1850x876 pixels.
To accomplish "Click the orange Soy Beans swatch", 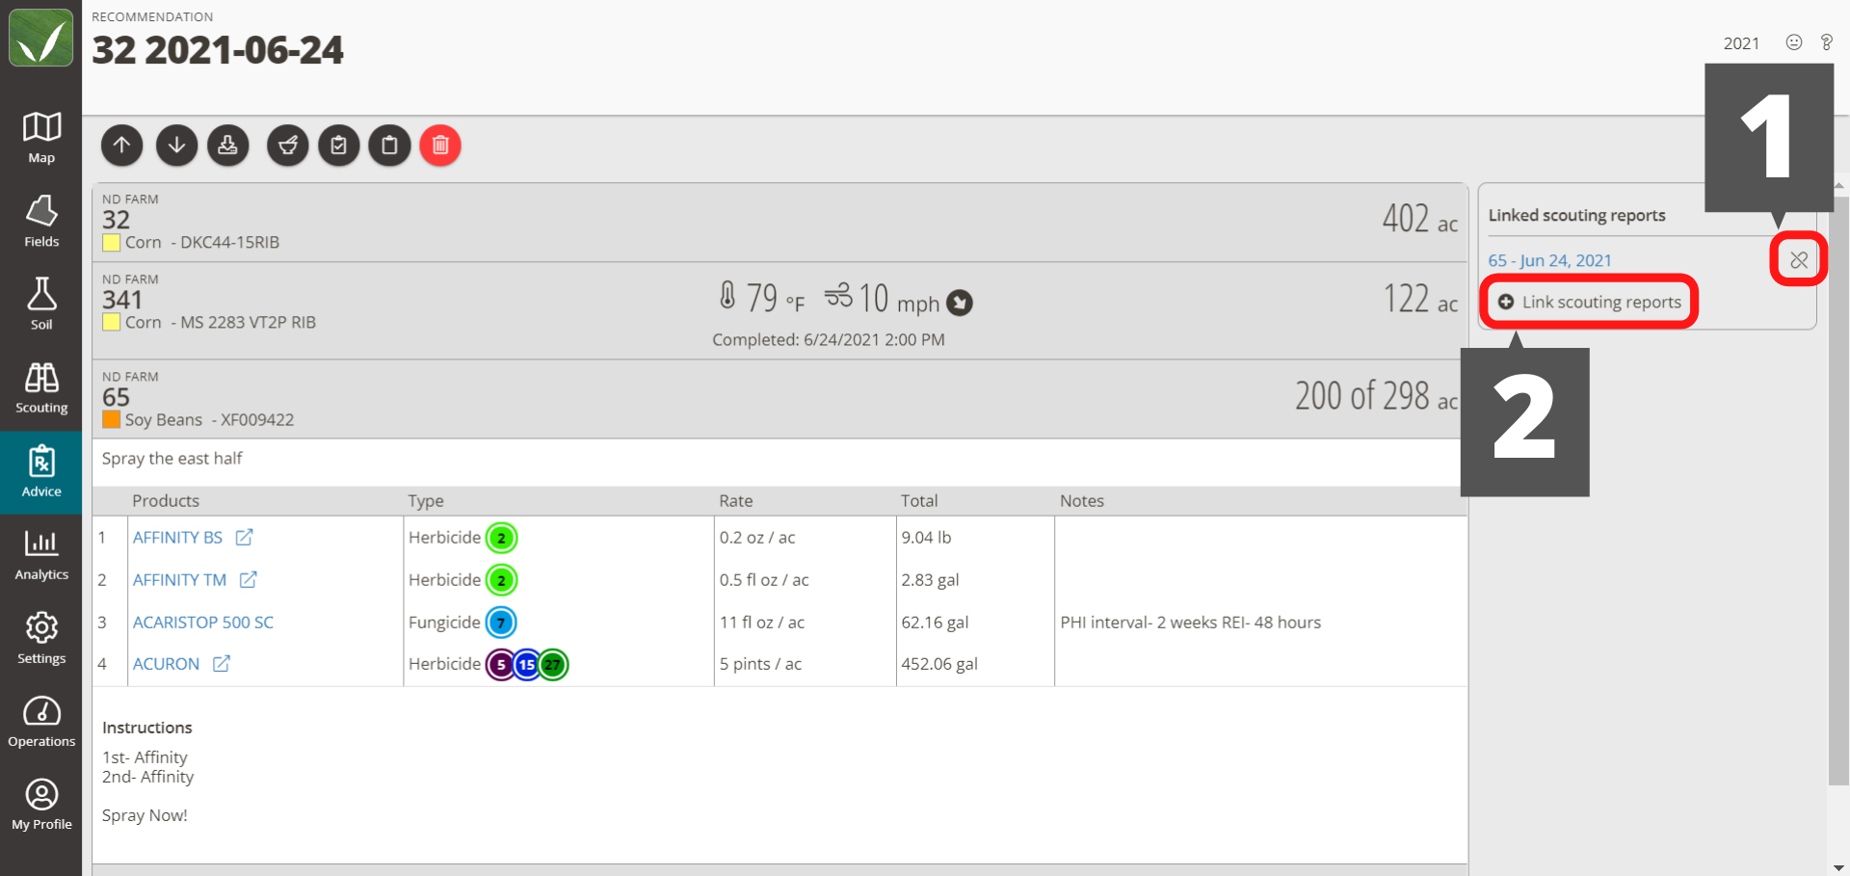I will coord(111,419).
